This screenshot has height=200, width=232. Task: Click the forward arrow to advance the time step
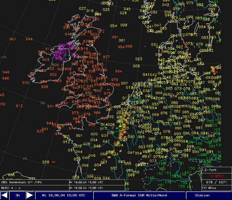pyautogui.click(x=30, y=195)
